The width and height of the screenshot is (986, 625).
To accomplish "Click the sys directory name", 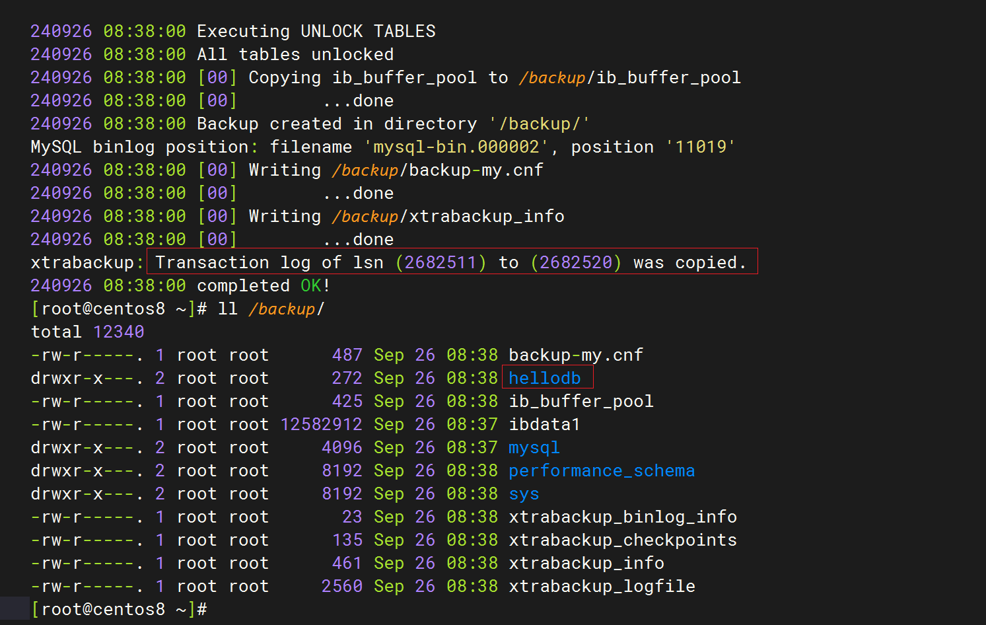I will [x=524, y=494].
